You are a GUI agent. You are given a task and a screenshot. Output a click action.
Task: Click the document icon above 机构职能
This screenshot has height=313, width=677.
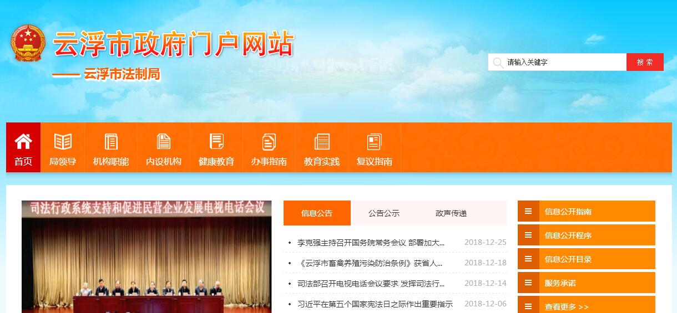(x=111, y=142)
